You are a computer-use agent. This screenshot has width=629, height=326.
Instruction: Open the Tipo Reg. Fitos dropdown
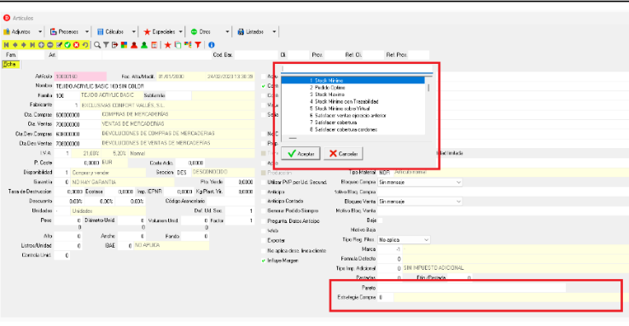tap(404, 239)
